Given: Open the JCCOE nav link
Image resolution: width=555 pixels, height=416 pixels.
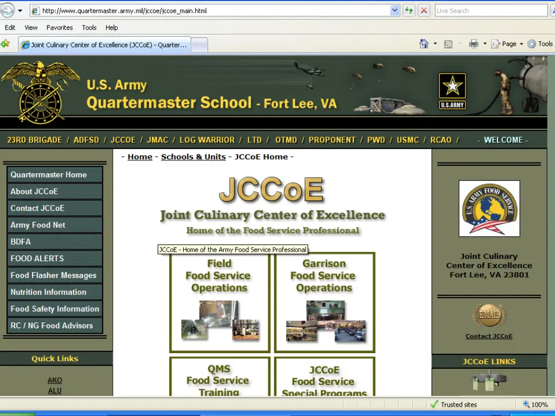Looking at the screenshot, I should tap(123, 140).
